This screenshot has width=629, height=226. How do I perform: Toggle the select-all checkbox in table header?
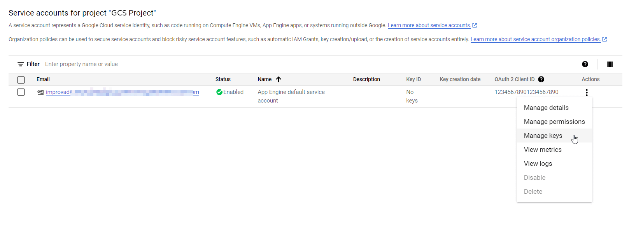tap(21, 80)
